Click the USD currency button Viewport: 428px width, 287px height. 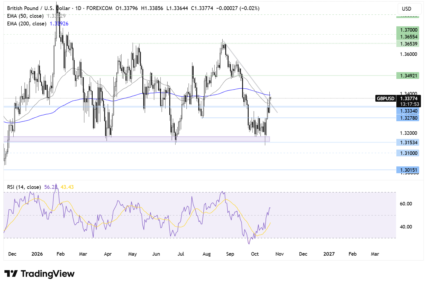point(409,9)
